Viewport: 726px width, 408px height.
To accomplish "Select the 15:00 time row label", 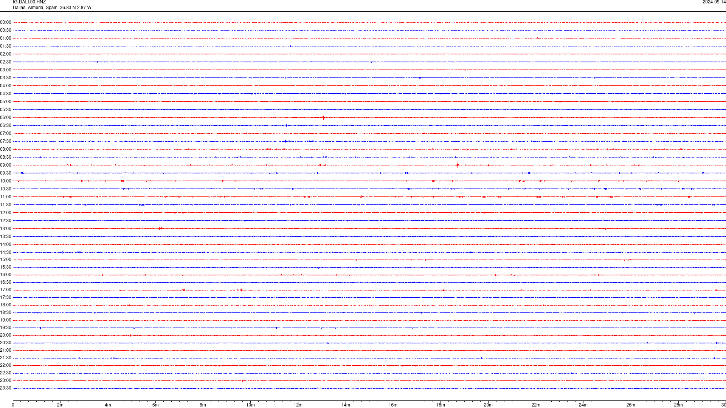I will point(6,260).
